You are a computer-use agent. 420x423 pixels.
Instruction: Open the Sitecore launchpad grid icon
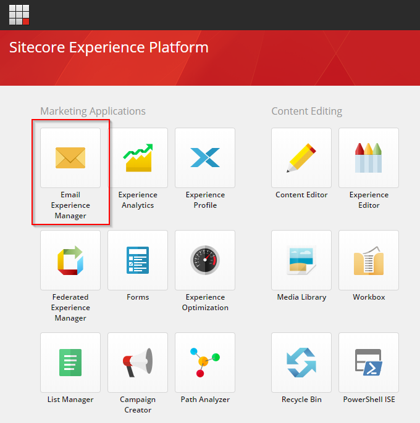coord(19,15)
